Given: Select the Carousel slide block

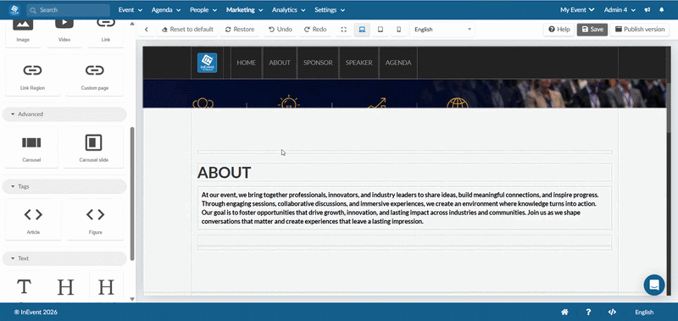Looking at the screenshot, I should 93,147.
